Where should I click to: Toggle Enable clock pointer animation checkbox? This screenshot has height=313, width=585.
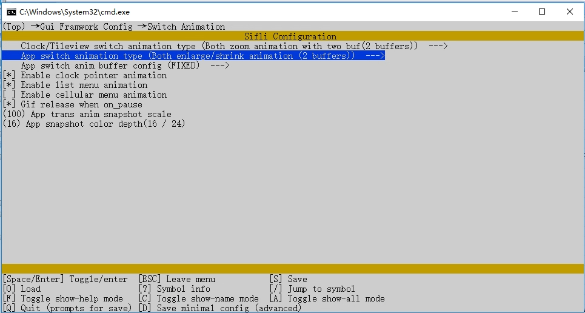click(9, 75)
